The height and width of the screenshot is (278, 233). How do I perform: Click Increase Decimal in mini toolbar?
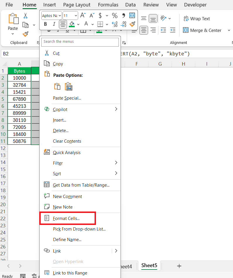point(115,24)
